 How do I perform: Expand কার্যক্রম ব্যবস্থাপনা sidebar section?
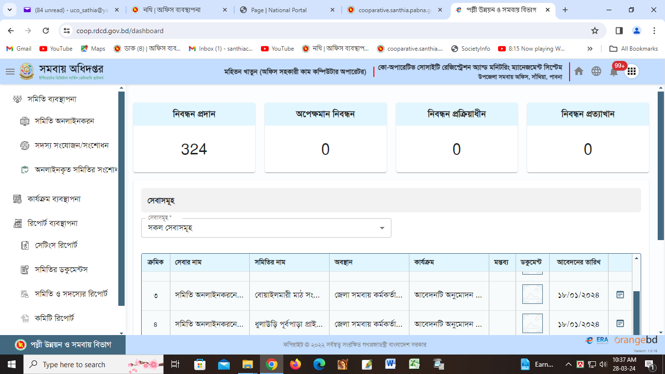[x=54, y=199]
